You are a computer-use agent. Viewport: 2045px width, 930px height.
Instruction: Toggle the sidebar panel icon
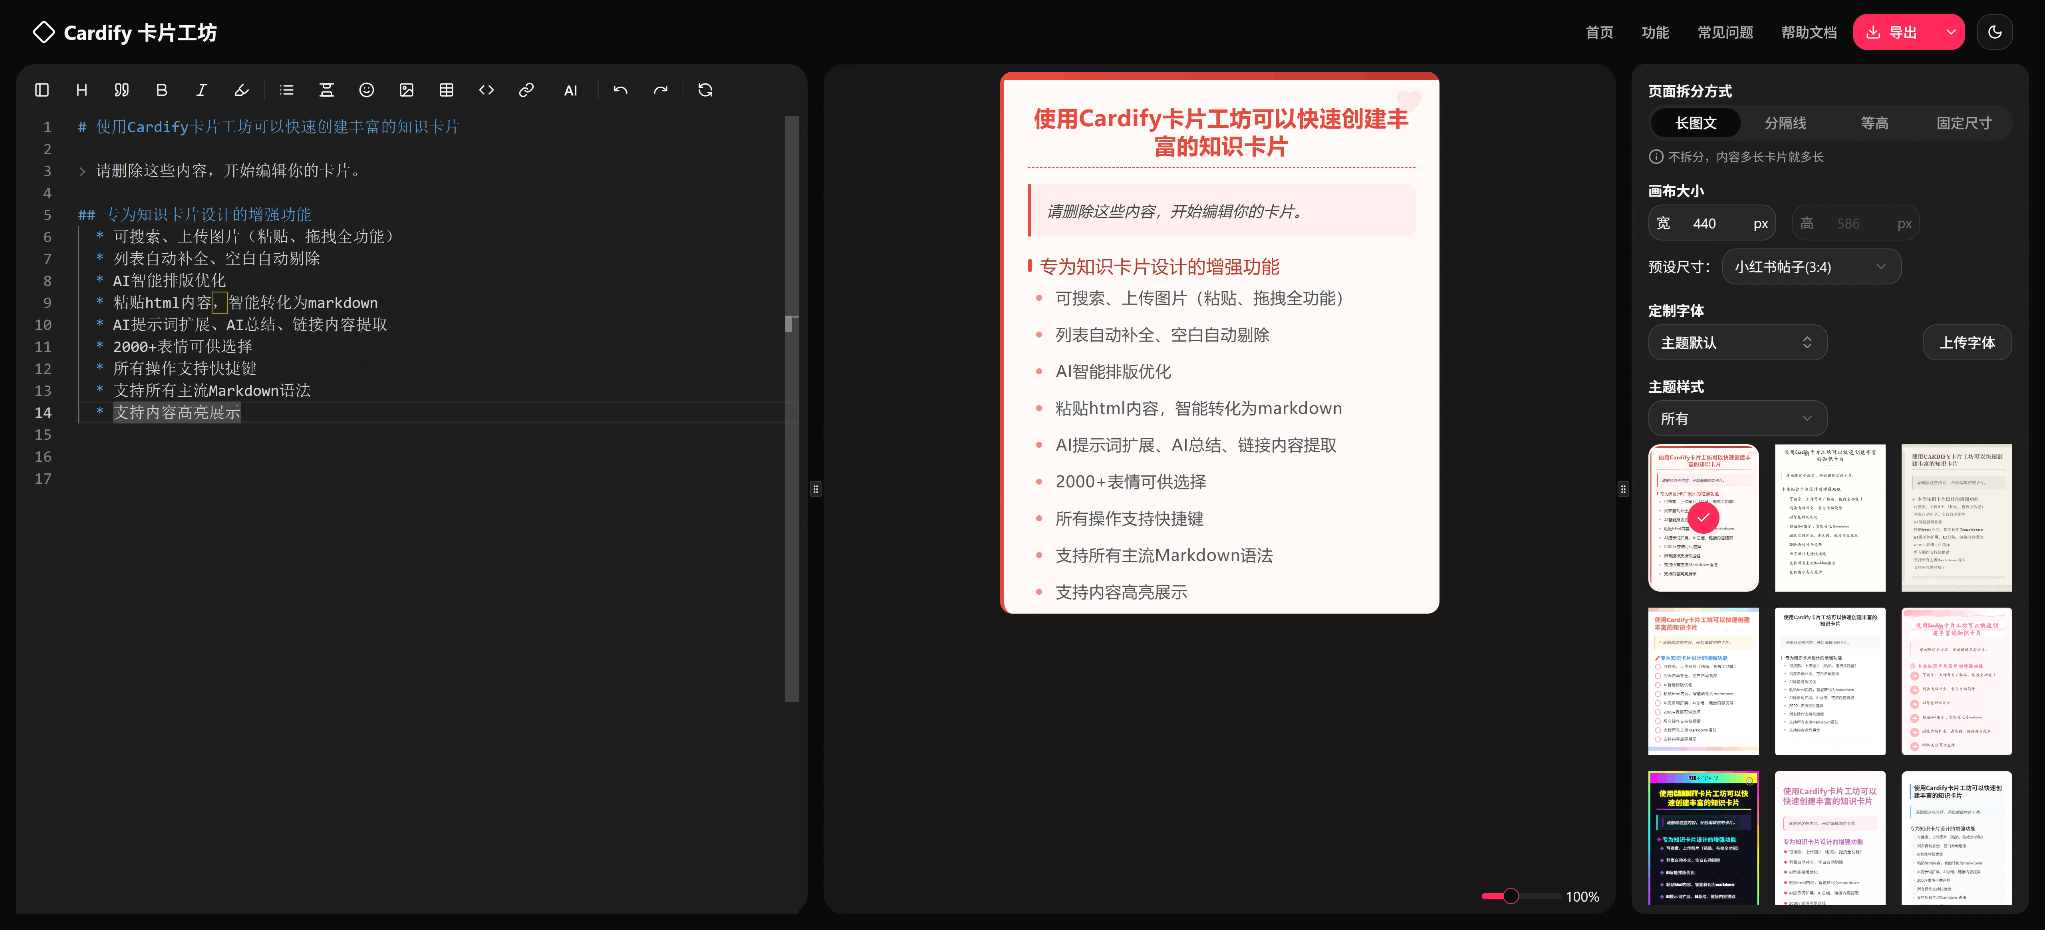click(x=42, y=91)
